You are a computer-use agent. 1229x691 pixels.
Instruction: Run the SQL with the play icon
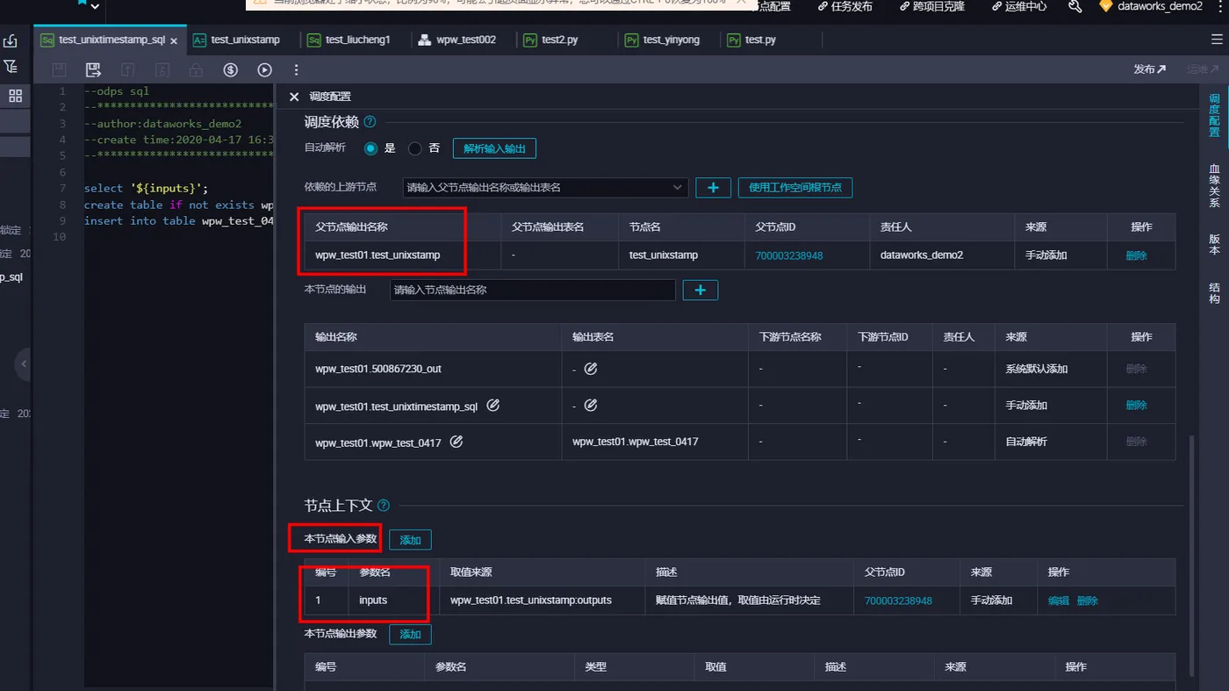[264, 69]
